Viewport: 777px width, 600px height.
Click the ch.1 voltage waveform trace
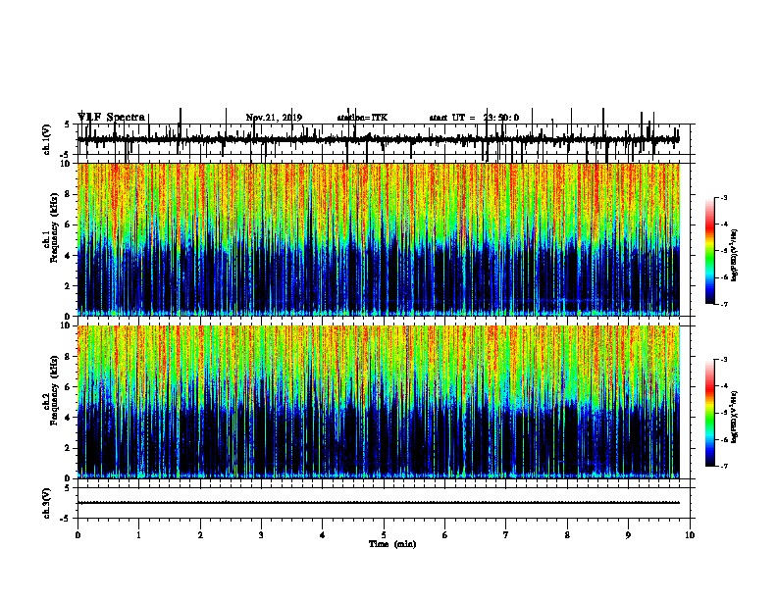pyautogui.click(x=379, y=139)
